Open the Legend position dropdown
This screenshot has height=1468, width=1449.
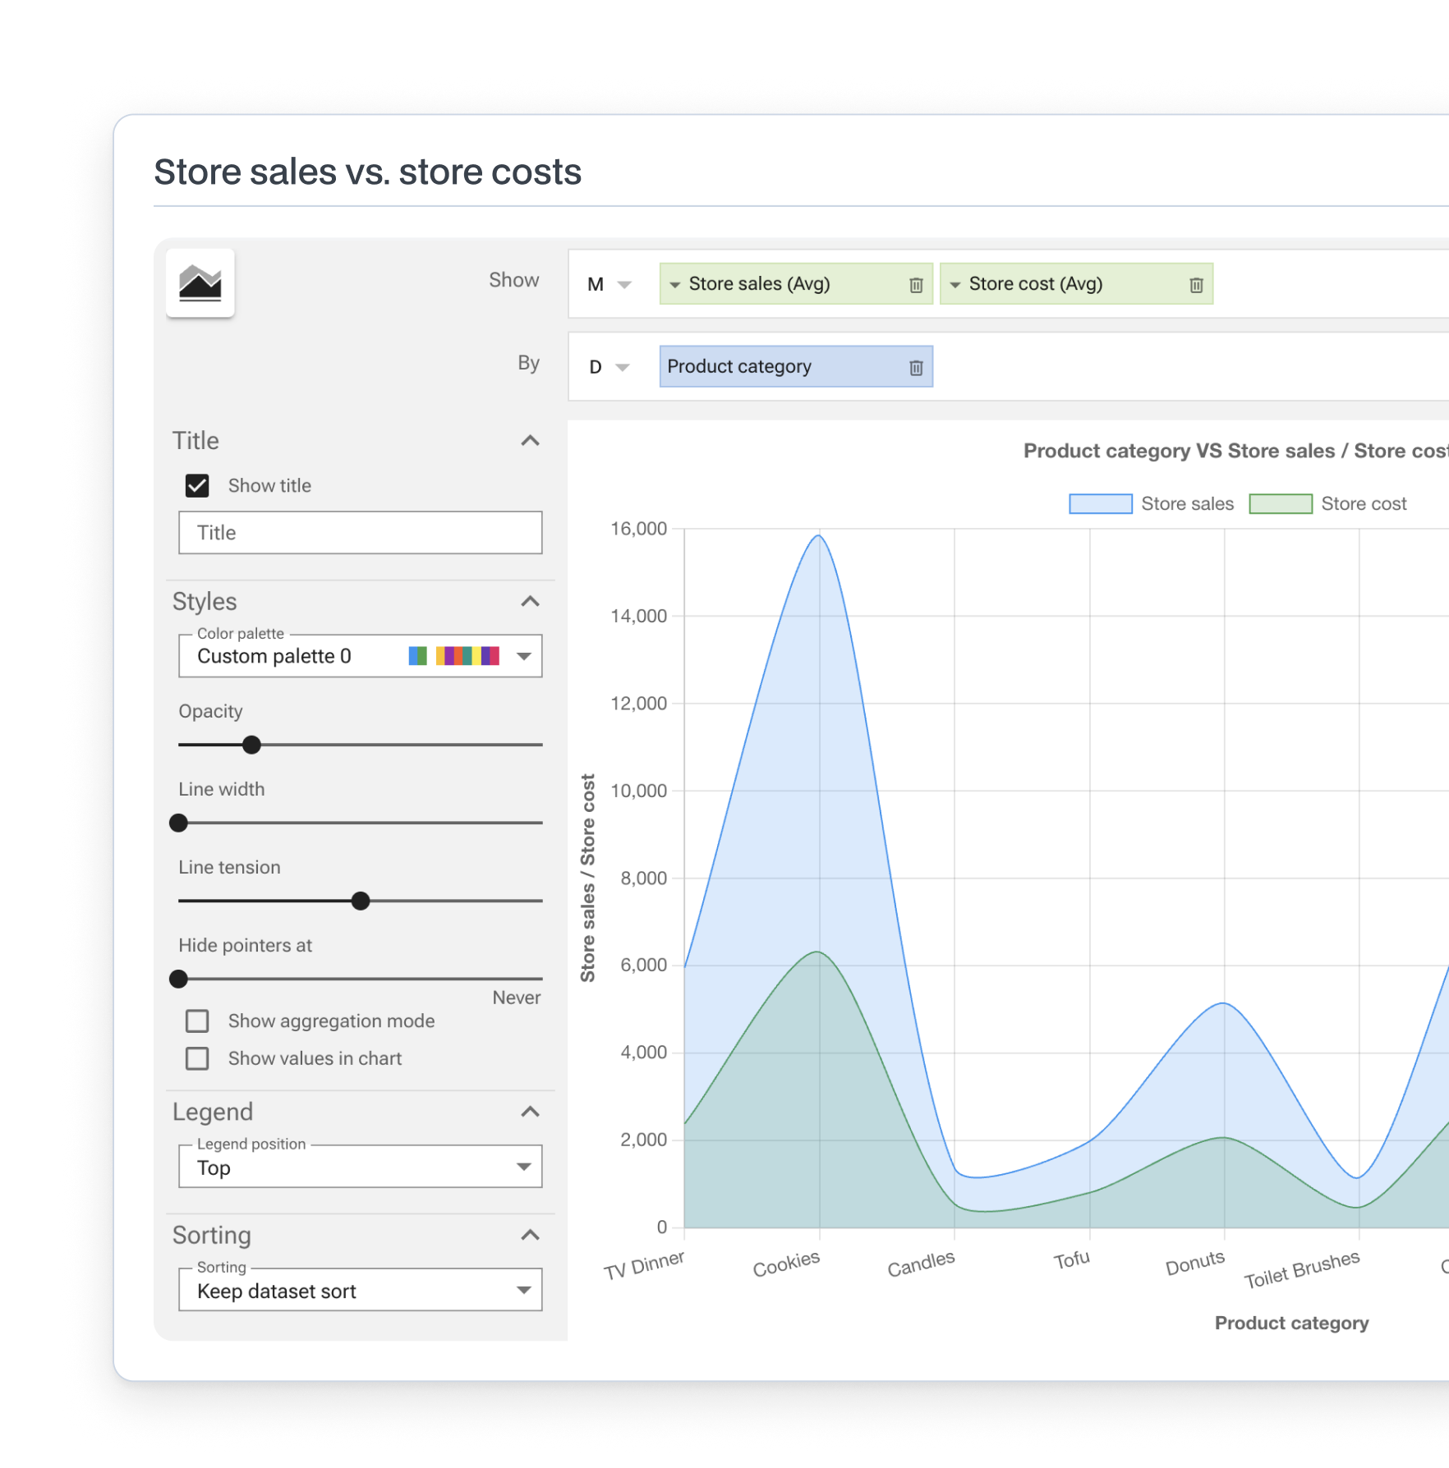point(361,1167)
